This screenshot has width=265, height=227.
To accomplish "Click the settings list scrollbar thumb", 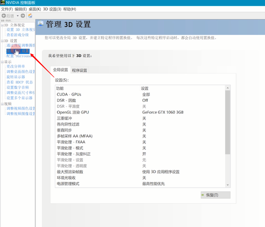I will point(228,122).
